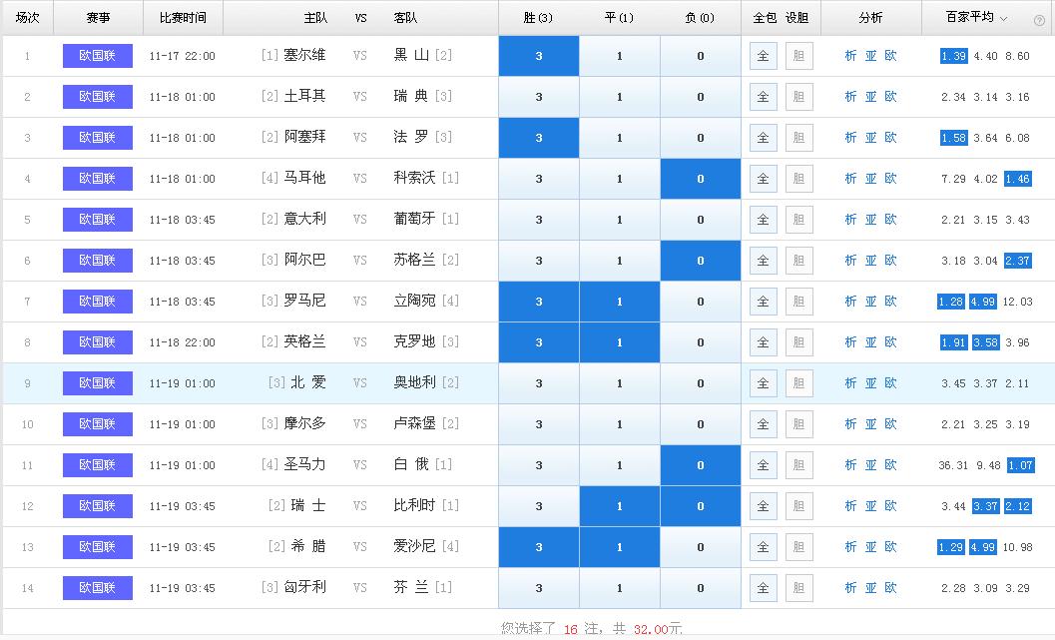The height and width of the screenshot is (640, 1055).
Task: Deselect lose (0) for 马耳他 vs 科索沃
Action: (x=700, y=179)
